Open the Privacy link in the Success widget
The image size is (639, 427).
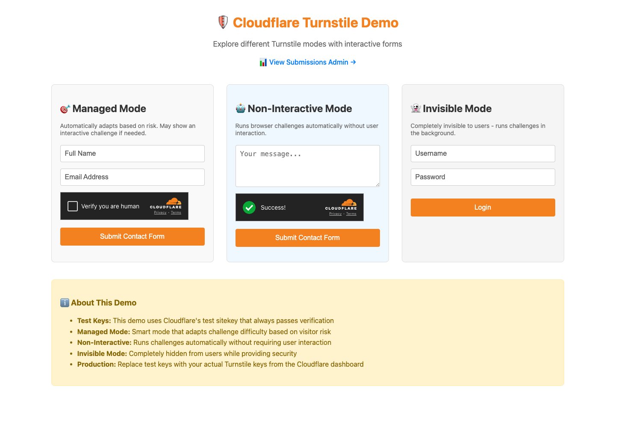[336, 214]
